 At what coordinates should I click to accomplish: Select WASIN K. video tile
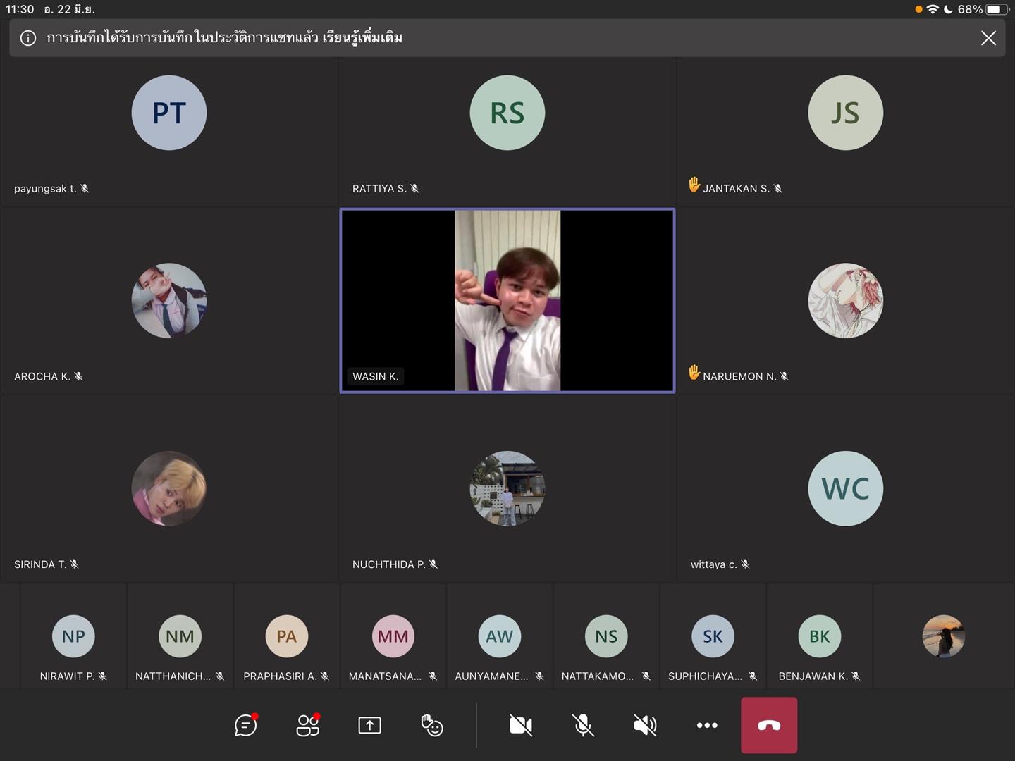point(508,301)
